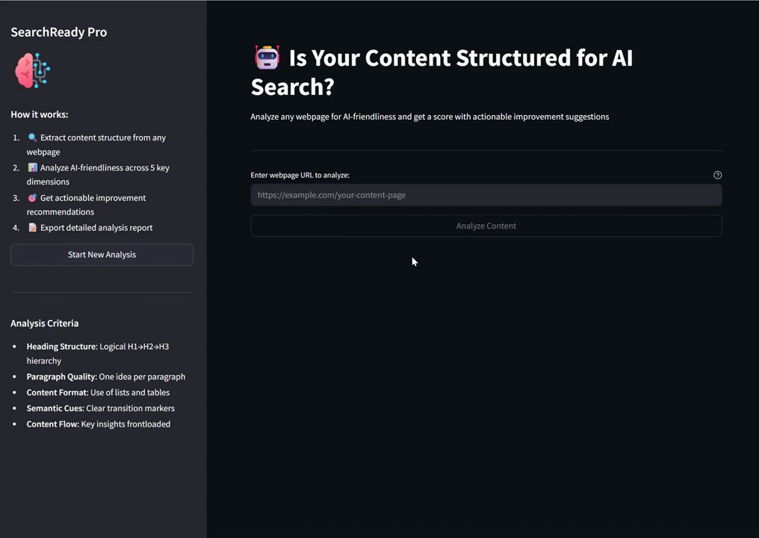Select the Heading Structure criteria item
Viewport: 759px width, 538px height.
(x=98, y=353)
